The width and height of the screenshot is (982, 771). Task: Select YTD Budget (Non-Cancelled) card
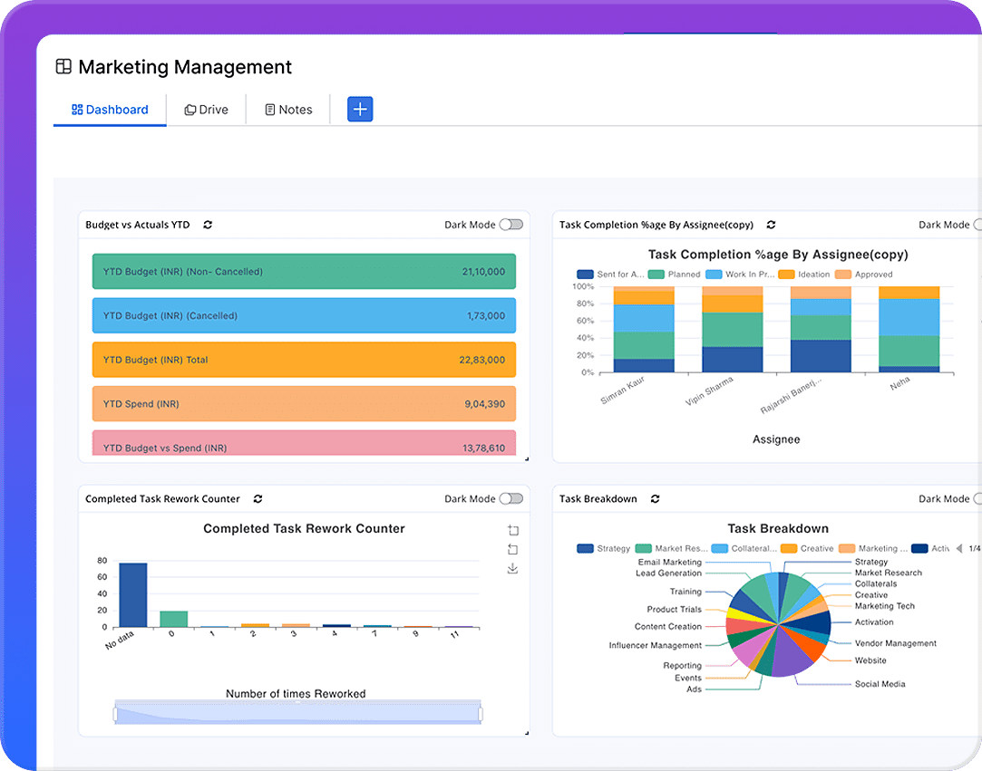tap(304, 272)
